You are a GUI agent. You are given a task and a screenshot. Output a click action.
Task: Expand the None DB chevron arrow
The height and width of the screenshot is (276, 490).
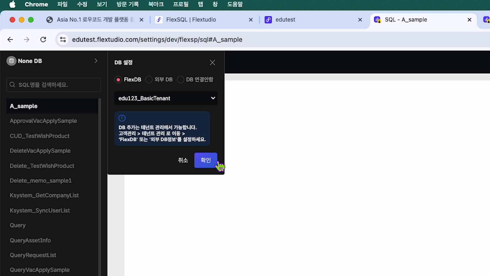coord(96,61)
